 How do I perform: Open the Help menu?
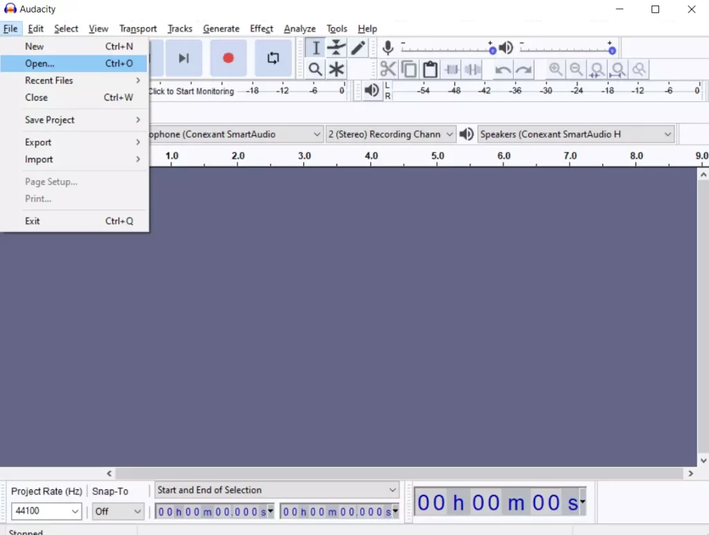coord(367,28)
